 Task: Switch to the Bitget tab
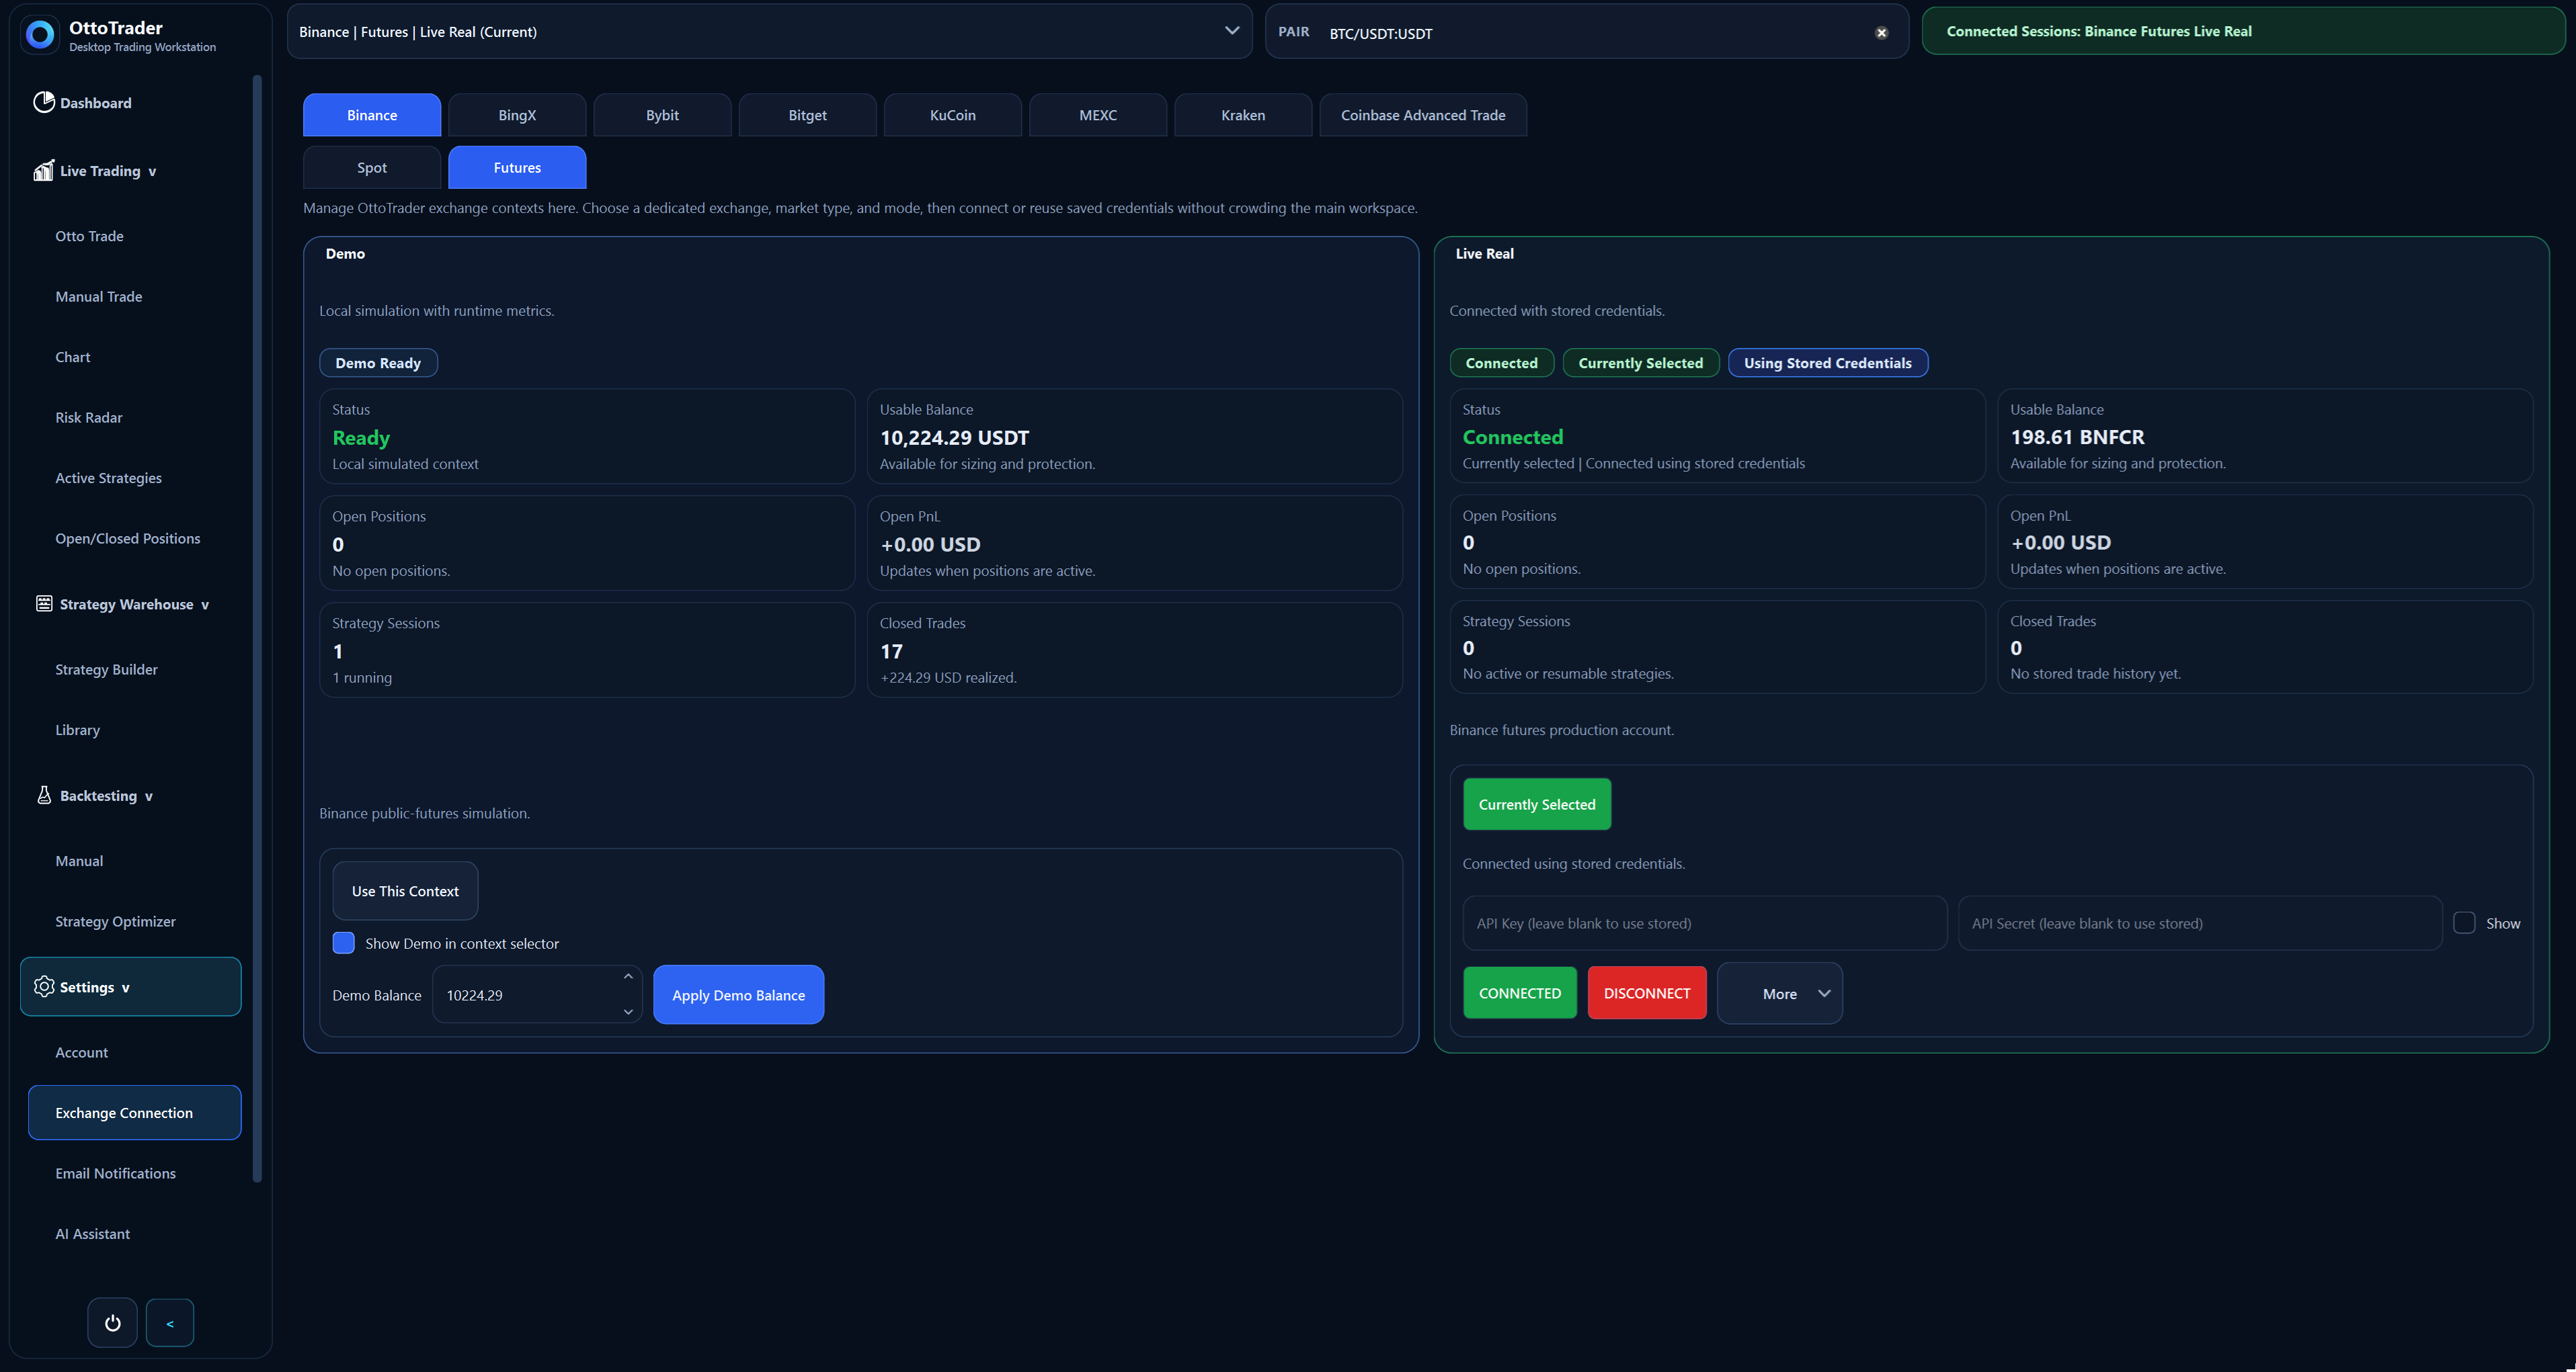807,115
